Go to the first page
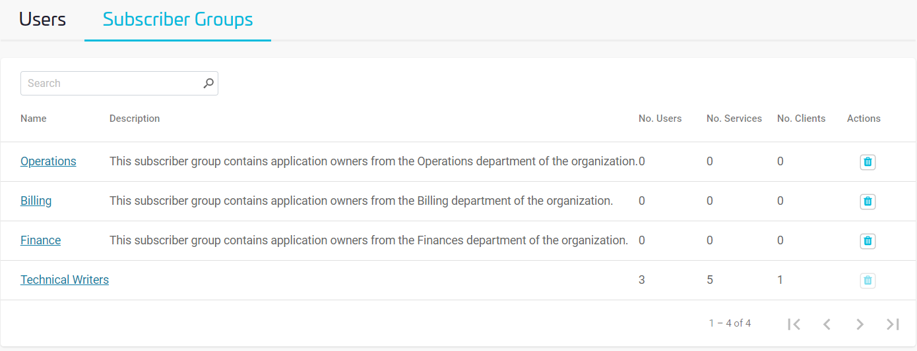The image size is (917, 351). [794, 324]
